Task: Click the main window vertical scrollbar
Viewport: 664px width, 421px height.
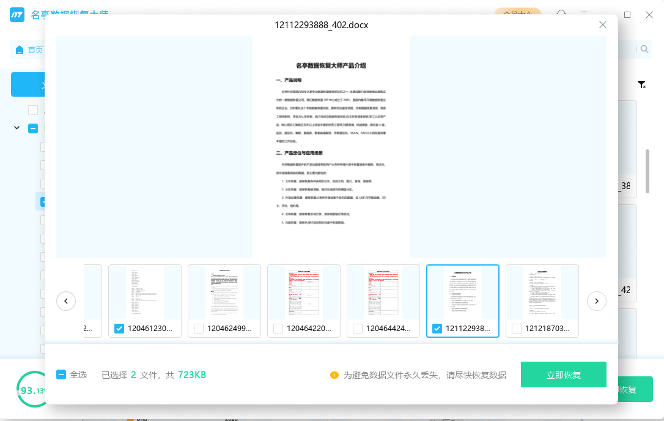Action: pos(647,171)
